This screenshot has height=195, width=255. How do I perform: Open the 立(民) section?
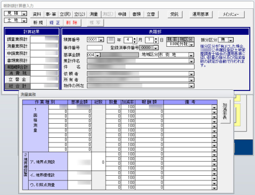coord(65,14)
